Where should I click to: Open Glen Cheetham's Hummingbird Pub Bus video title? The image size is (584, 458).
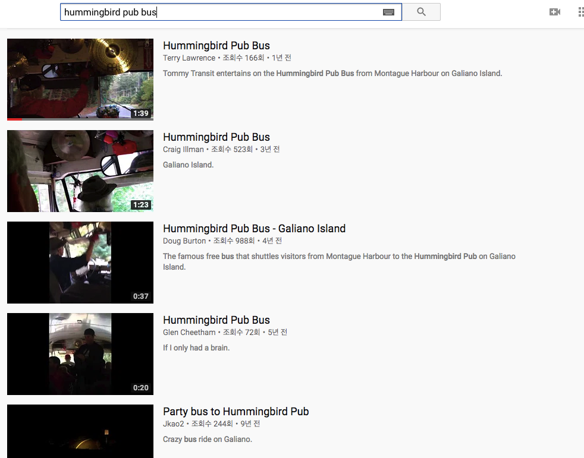click(x=216, y=320)
